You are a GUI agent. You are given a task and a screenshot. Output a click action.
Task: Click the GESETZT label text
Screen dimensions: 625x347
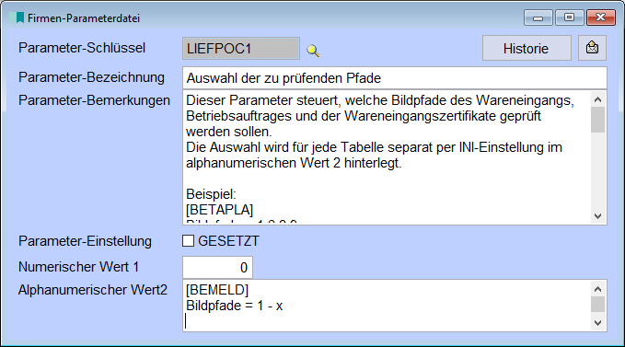pos(229,241)
